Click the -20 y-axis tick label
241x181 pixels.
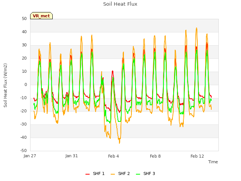(24, 111)
